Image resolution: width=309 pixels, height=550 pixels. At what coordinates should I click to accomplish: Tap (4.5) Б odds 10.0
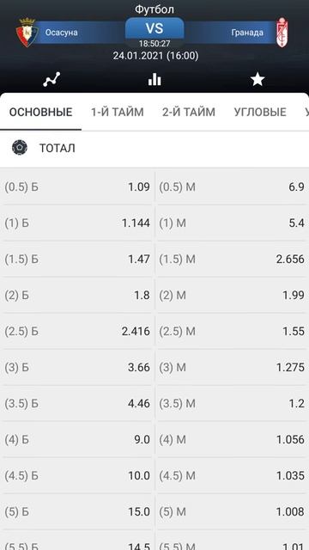click(77, 475)
